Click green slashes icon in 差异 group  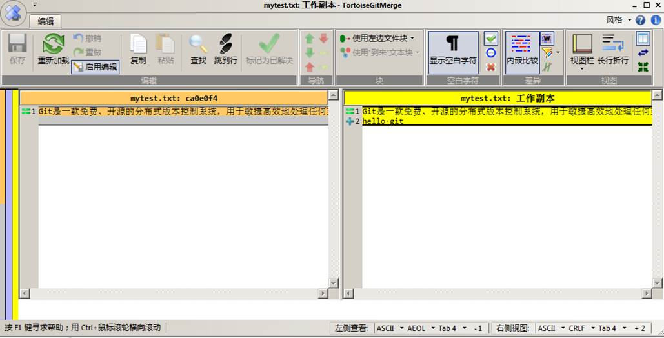pos(547,67)
